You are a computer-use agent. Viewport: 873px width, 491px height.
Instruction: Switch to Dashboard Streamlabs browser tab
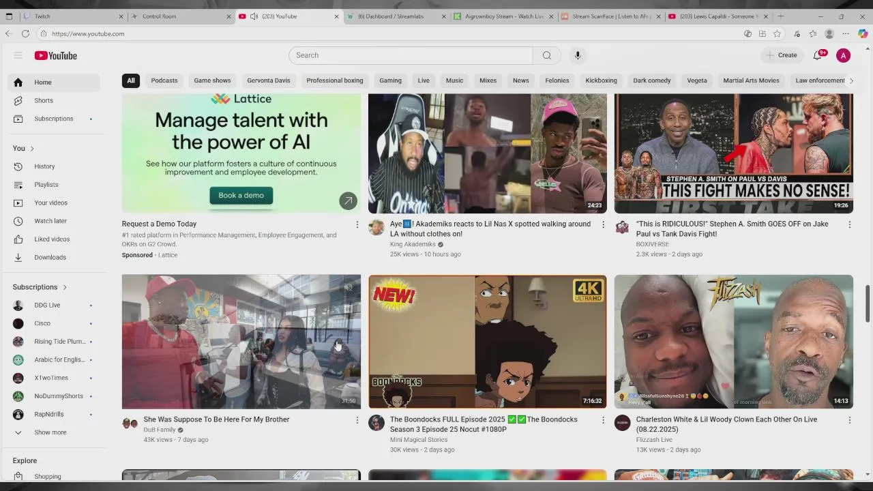tap(396, 16)
